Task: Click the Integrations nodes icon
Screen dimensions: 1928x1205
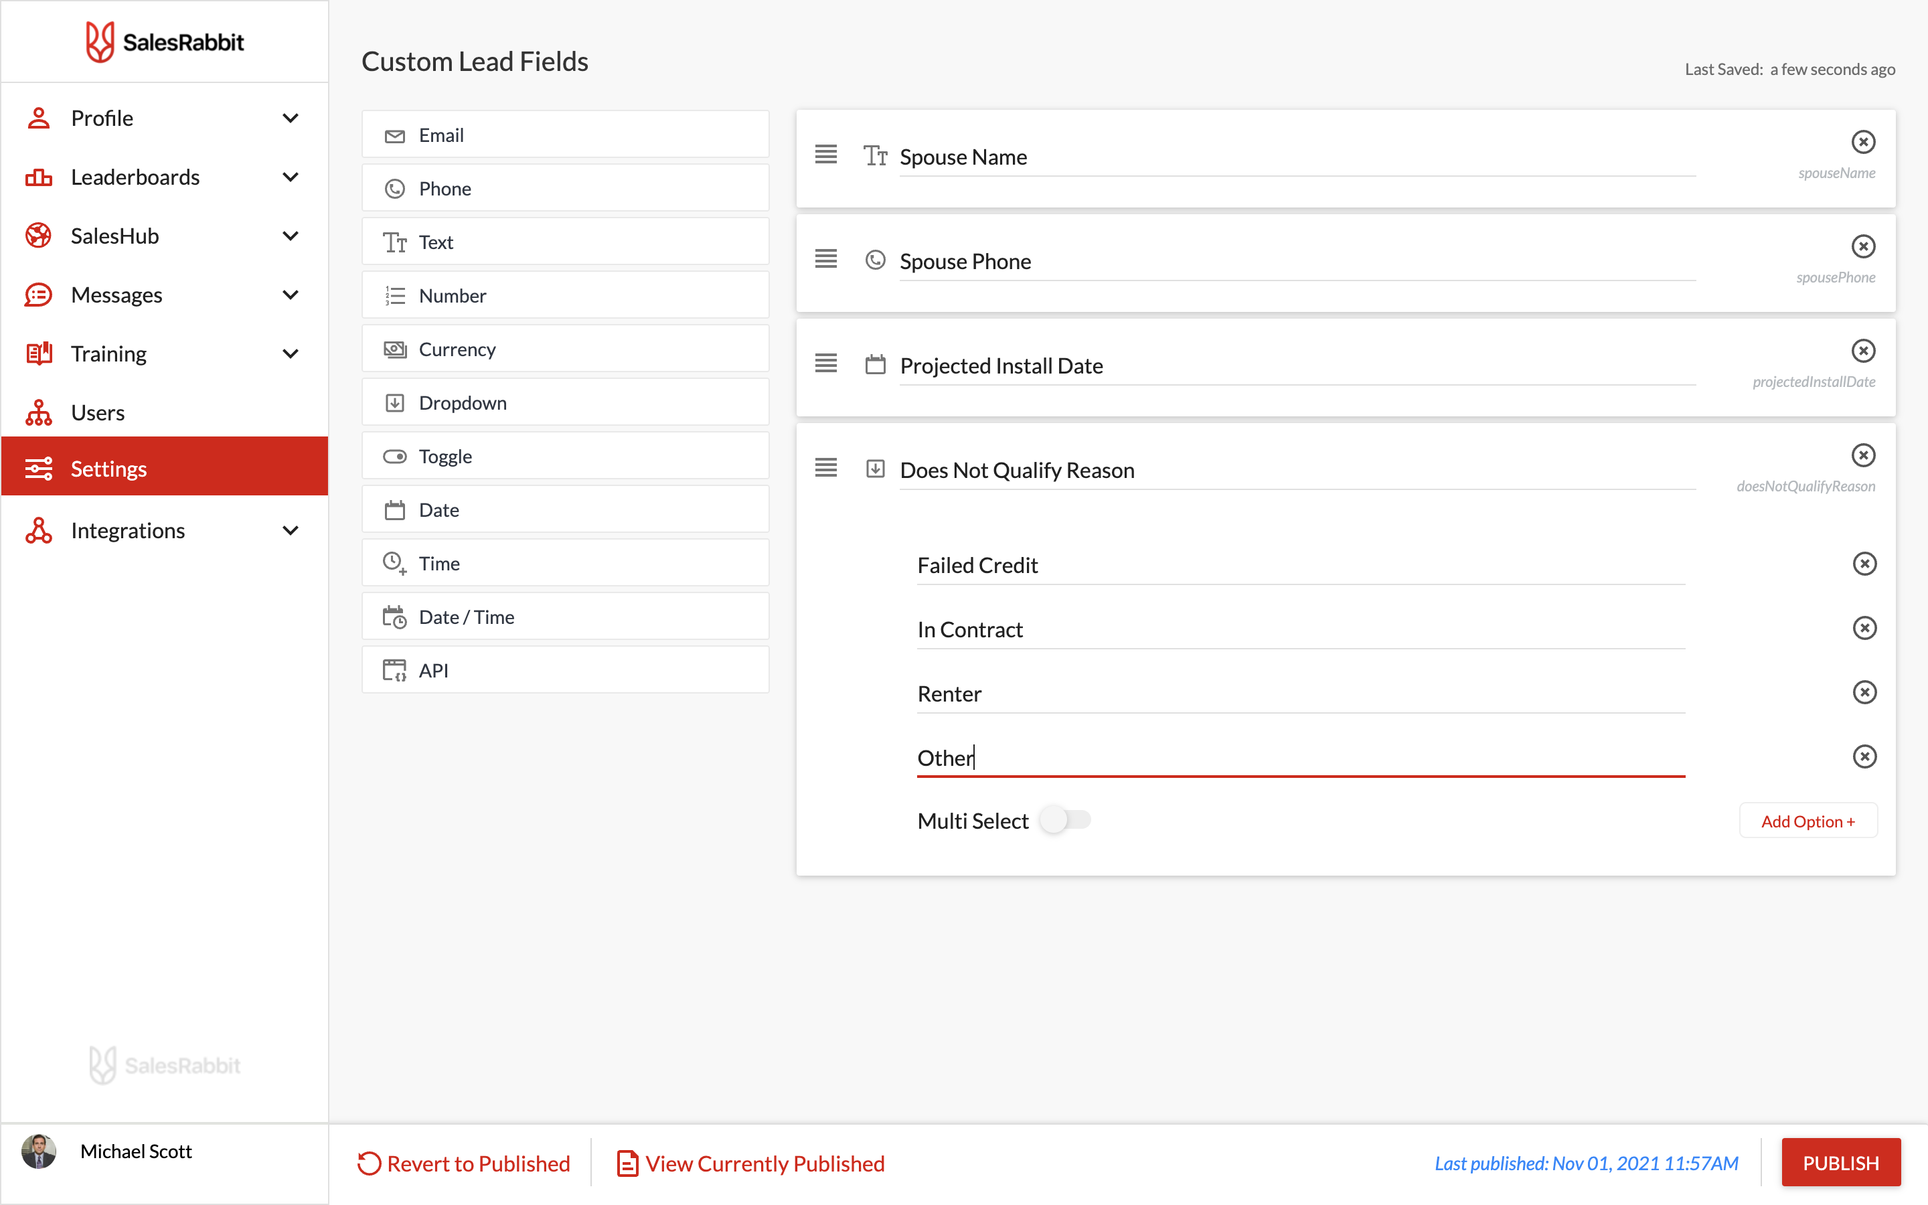Action: click(x=38, y=530)
